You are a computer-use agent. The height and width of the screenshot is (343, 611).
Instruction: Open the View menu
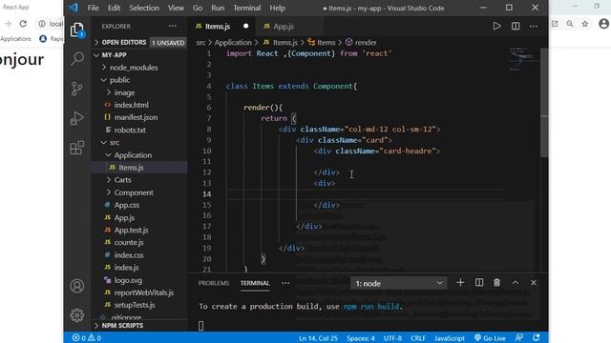coord(176,8)
